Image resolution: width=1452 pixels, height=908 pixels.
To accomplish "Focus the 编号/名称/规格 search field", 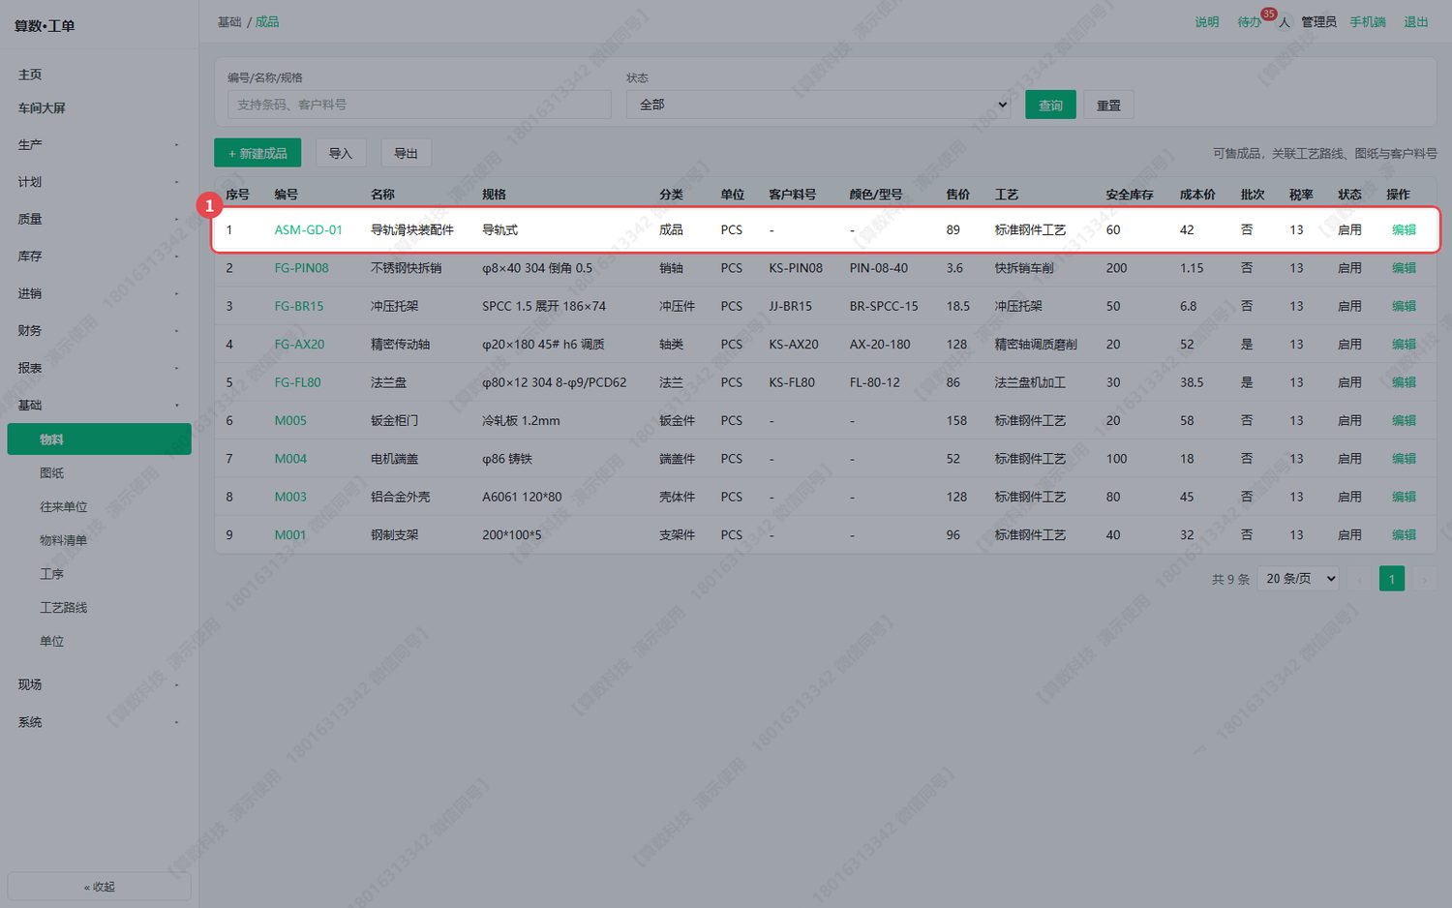I will click(x=419, y=105).
